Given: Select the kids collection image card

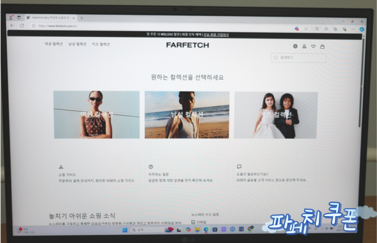Looking at the screenshot, I should click(x=276, y=115).
